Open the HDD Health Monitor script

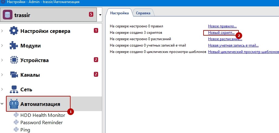(43, 115)
